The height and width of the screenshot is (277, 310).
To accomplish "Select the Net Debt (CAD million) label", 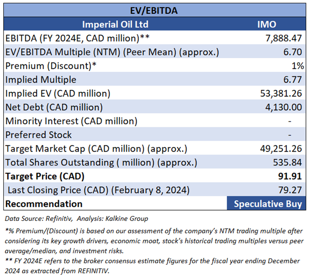I will (x=54, y=107).
